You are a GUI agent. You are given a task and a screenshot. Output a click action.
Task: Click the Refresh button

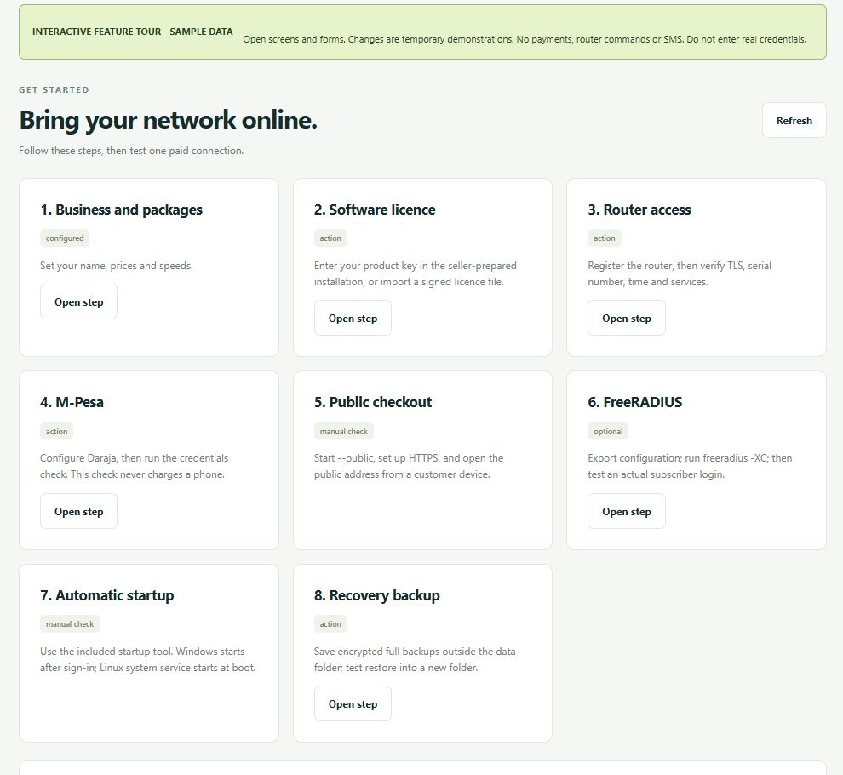coord(794,120)
